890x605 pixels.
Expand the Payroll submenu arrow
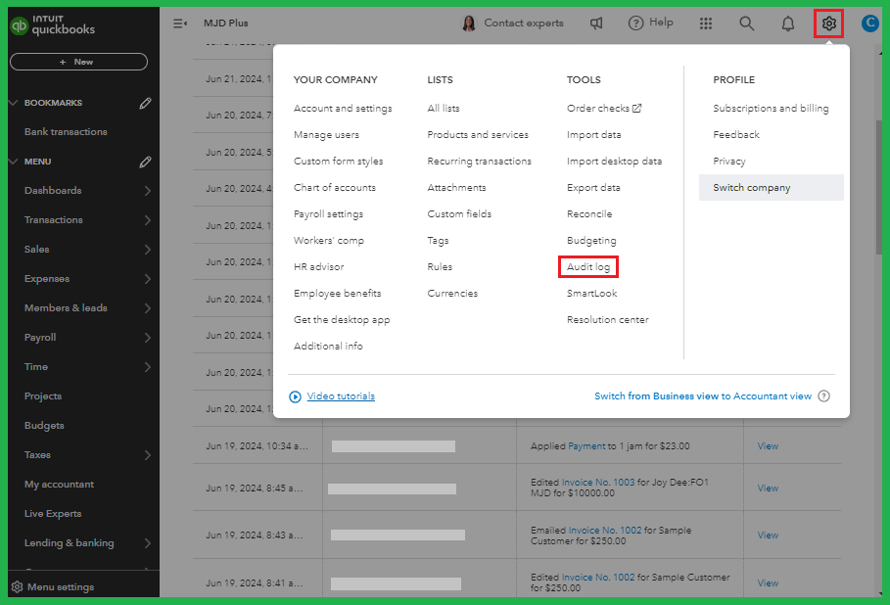coord(148,338)
